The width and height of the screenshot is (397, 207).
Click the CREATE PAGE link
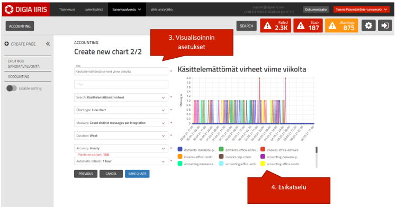pos(23,44)
